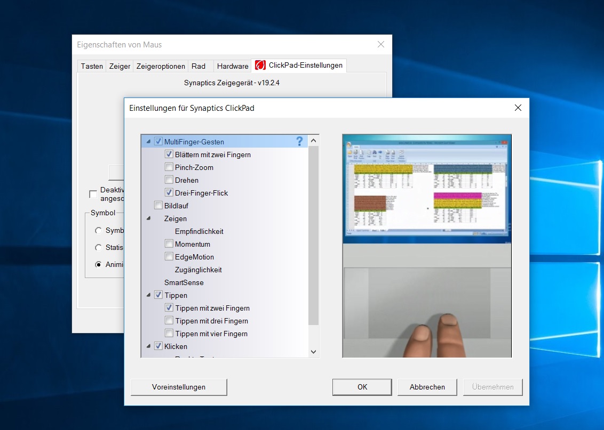Select the Symb radio button in Maus window
The image size is (604, 430).
point(99,230)
